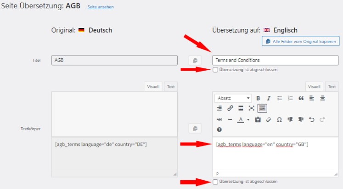Switch the original editor to Text tab
The height and width of the screenshot is (189, 343).
171,87
